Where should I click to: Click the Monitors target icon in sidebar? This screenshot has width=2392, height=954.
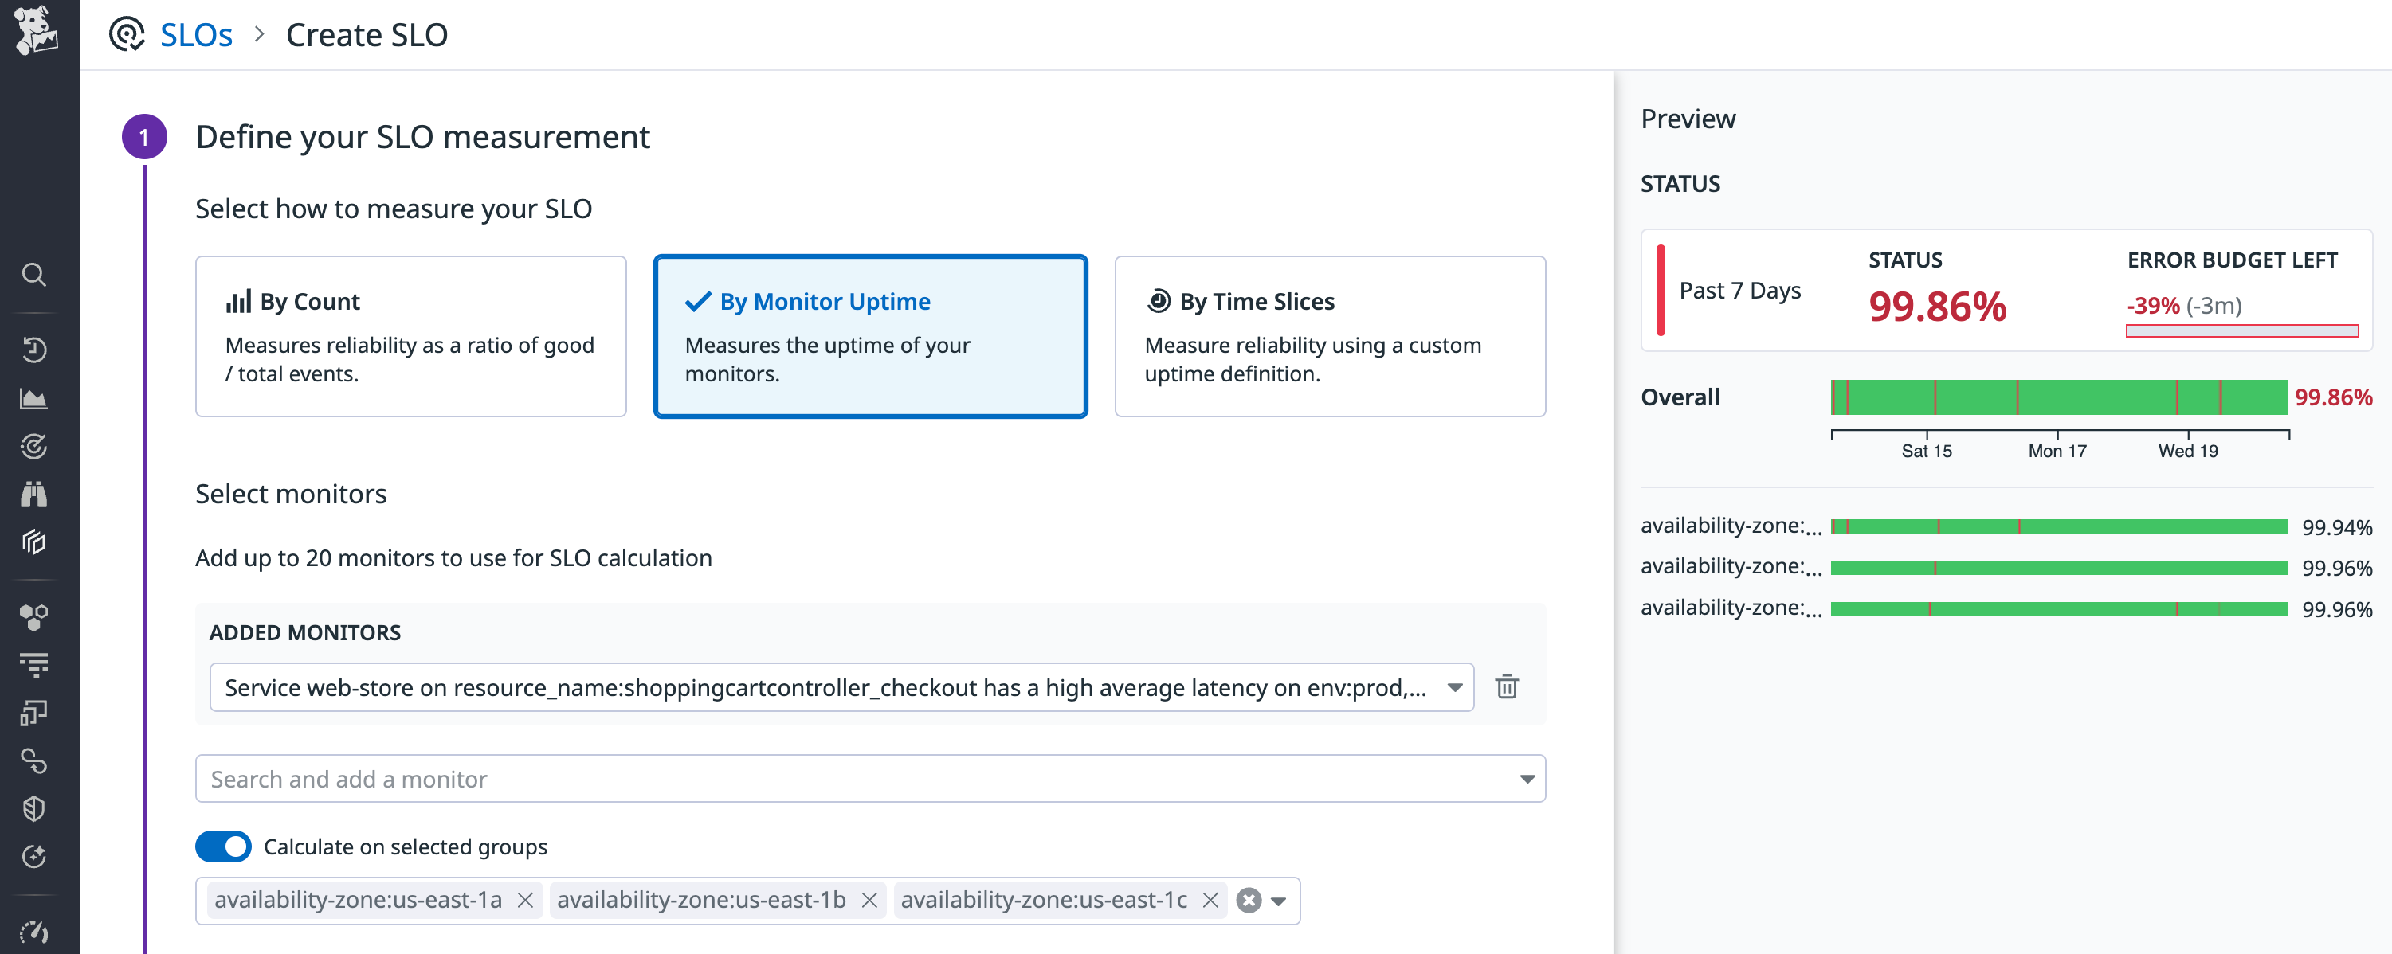coord(35,447)
